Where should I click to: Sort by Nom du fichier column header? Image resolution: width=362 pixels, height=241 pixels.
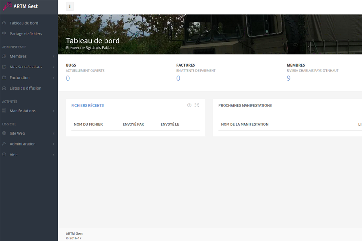(x=88, y=125)
